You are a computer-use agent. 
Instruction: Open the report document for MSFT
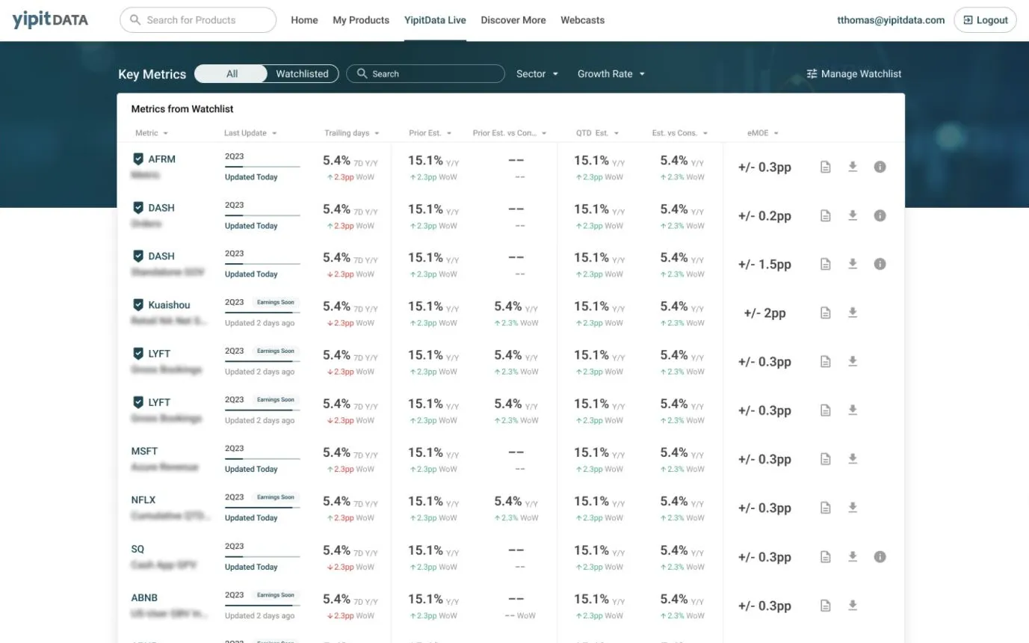tap(826, 459)
